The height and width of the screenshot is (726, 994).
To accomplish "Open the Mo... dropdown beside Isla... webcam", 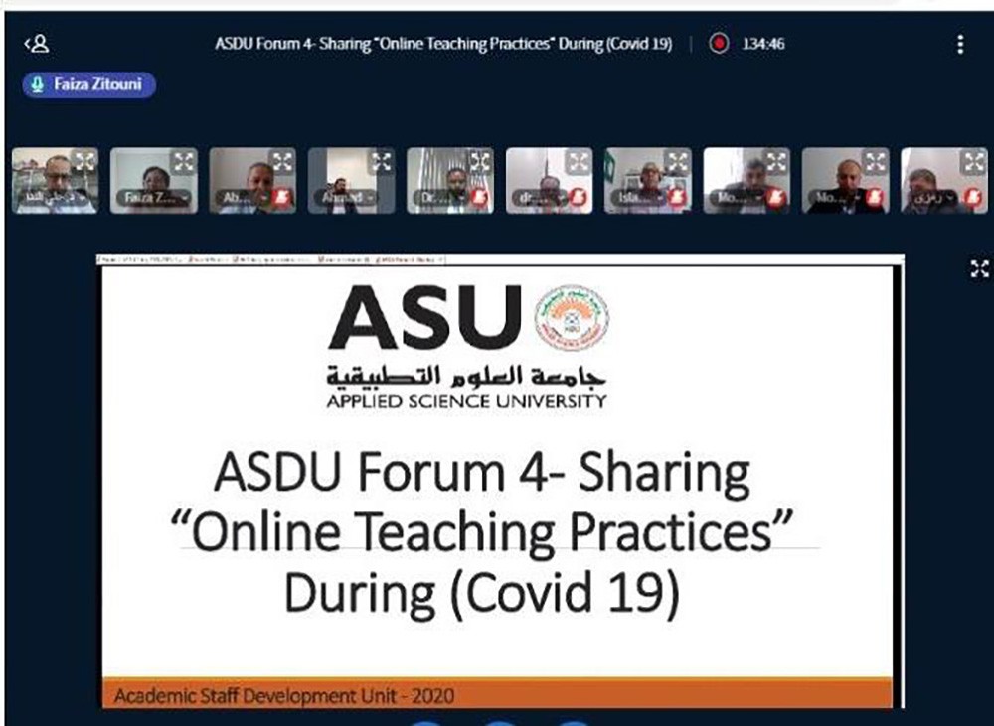I will click(739, 198).
